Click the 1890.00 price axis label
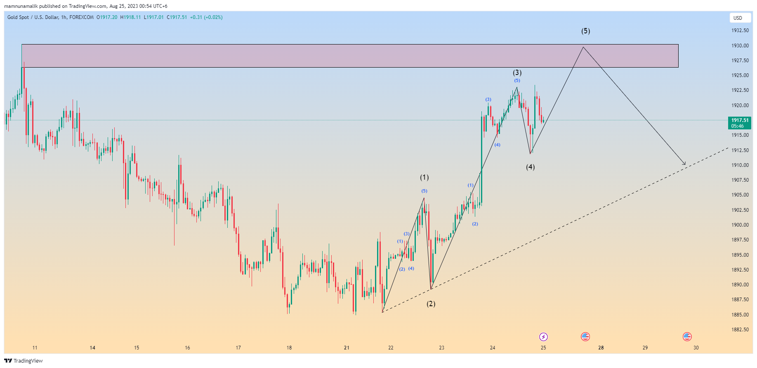Image resolution: width=757 pixels, height=368 pixels. tap(740, 285)
